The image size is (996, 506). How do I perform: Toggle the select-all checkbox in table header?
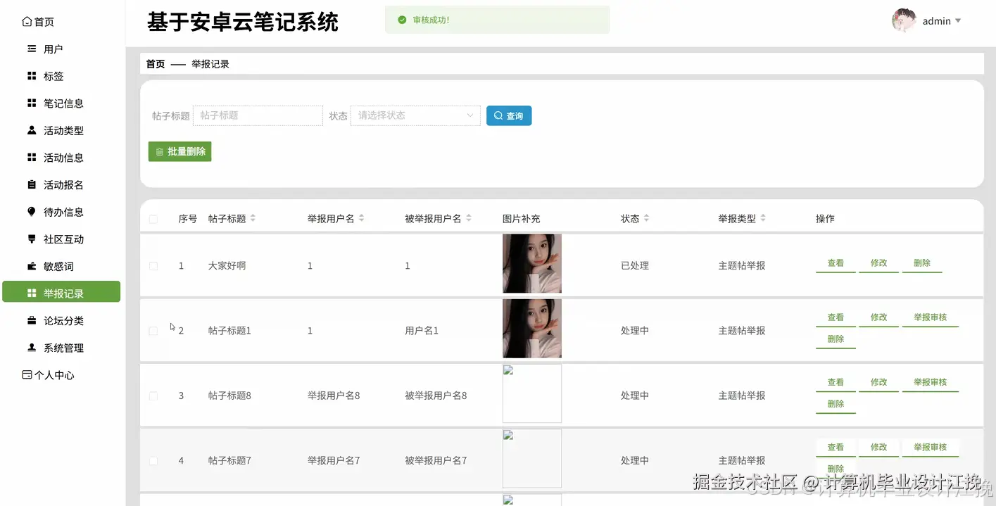[153, 218]
